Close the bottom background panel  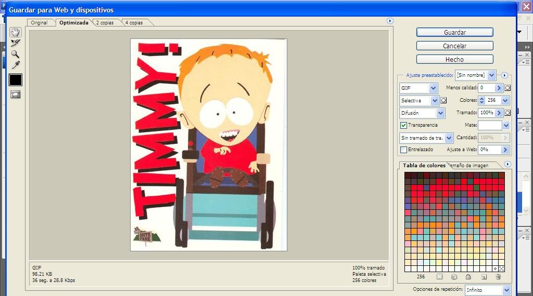coord(527,230)
